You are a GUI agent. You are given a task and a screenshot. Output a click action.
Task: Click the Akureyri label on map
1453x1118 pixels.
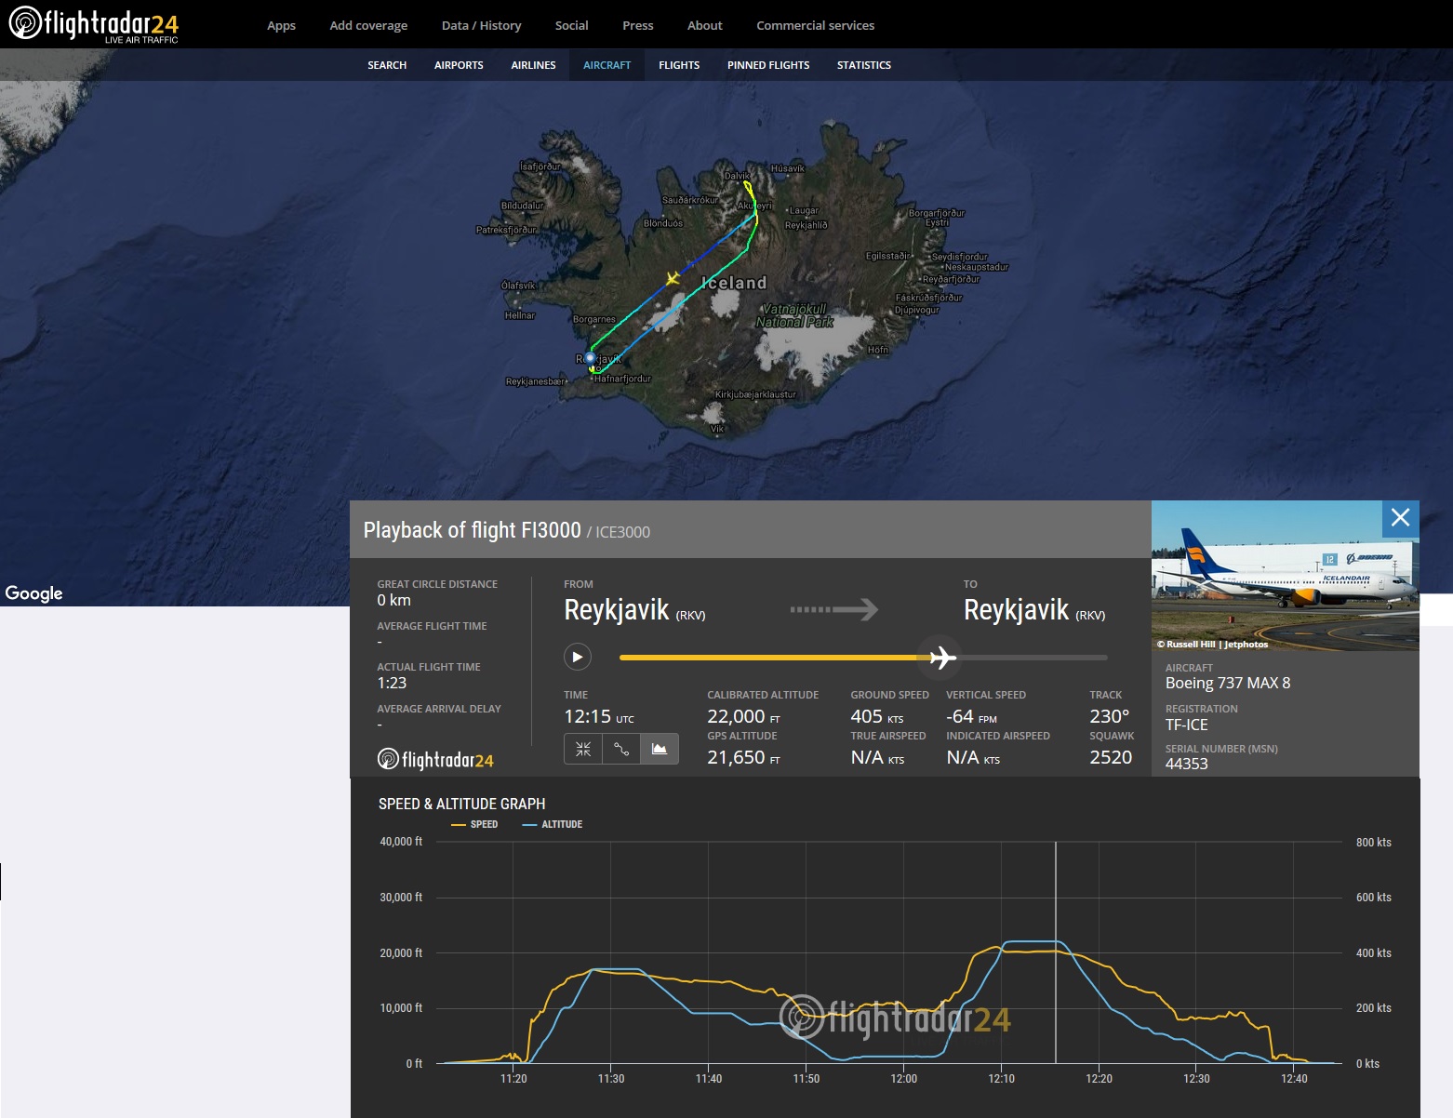click(754, 206)
